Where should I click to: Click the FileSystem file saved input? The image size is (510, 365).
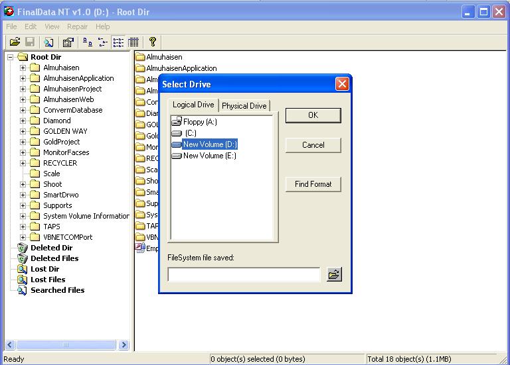pyautogui.click(x=244, y=274)
